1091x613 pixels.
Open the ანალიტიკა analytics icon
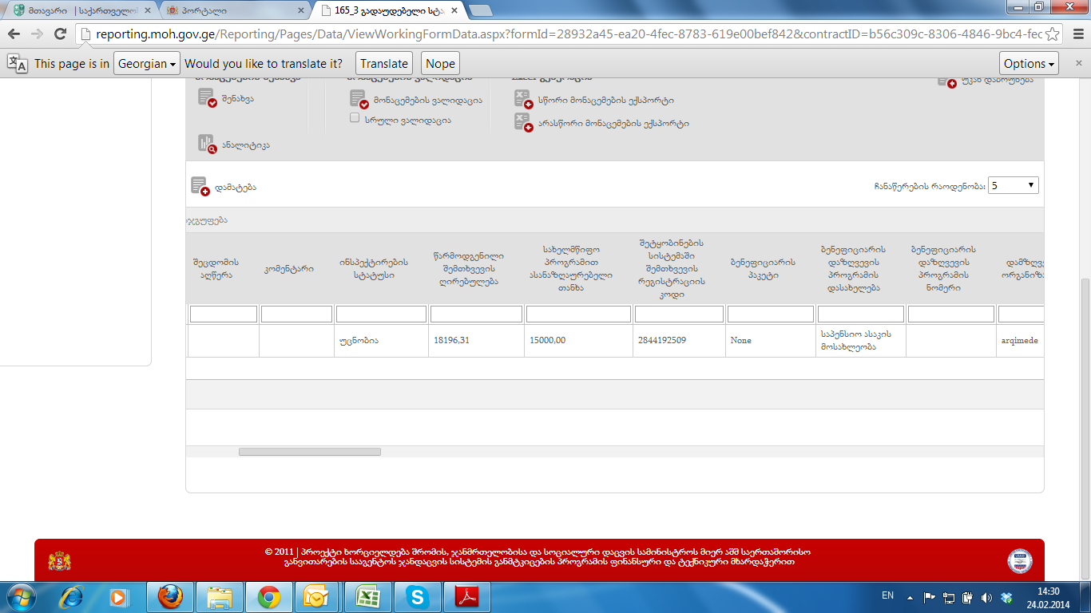207,144
